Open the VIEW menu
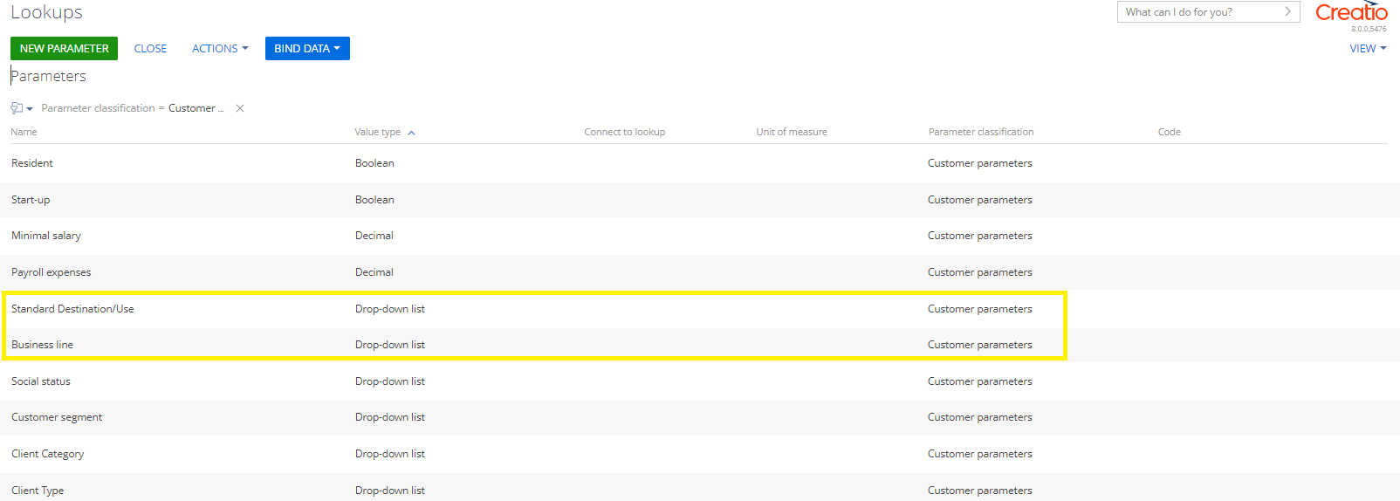Screen dimensions: 1400x501 [x=1368, y=49]
